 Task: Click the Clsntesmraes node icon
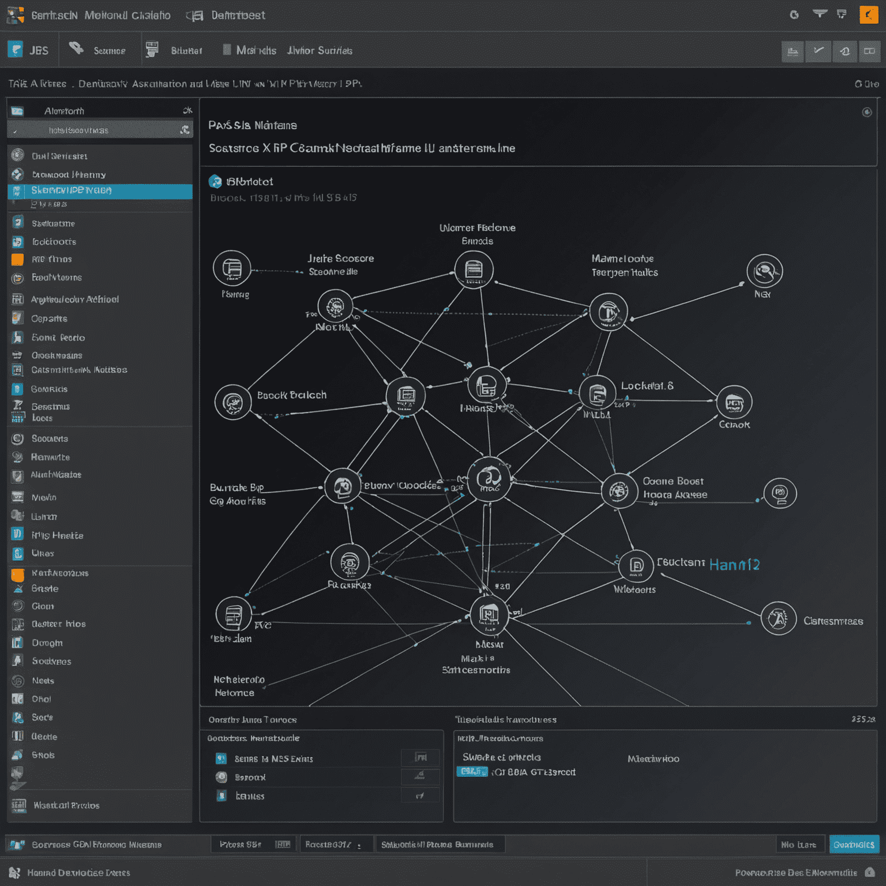click(779, 618)
